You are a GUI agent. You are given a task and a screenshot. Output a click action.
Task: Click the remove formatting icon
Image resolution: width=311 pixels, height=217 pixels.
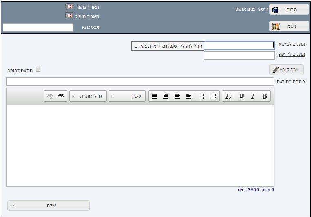pos(228,96)
